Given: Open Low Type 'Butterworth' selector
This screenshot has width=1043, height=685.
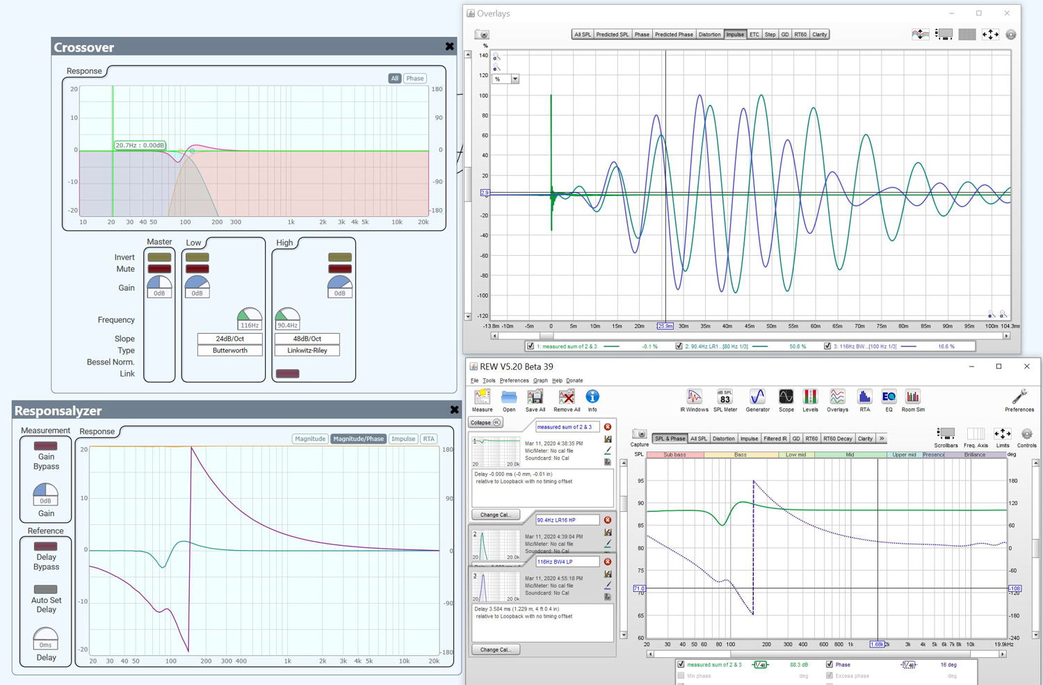Looking at the screenshot, I should pyautogui.click(x=229, y=350).
